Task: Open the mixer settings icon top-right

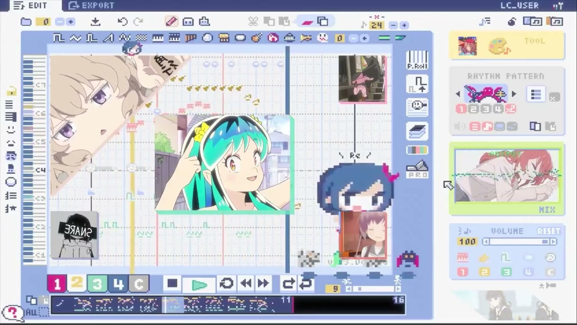Action: point(558,6)
